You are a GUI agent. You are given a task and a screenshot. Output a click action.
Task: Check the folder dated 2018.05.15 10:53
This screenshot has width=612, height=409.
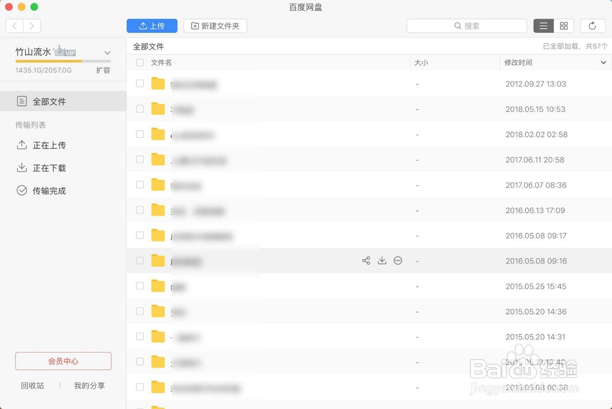pyautogui.click(x=140, y=109)
